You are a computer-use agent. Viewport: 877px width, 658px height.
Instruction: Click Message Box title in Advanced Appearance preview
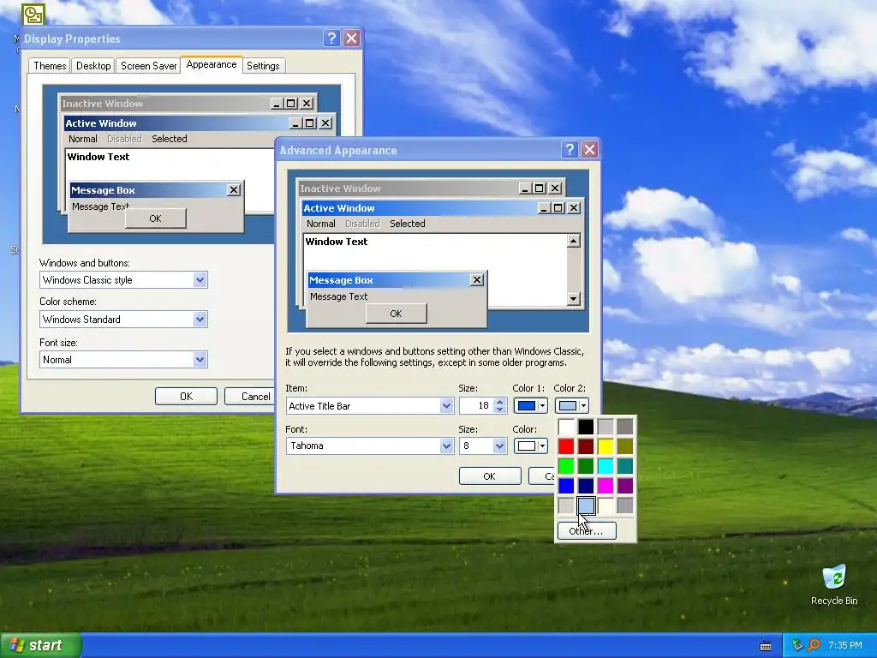(341, 280)
